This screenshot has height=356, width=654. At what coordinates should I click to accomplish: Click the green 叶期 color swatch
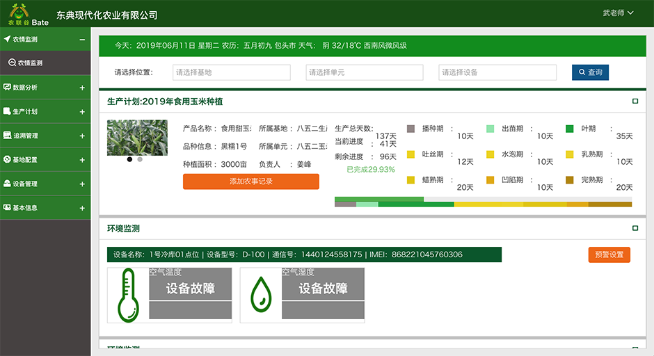[569, 129]
